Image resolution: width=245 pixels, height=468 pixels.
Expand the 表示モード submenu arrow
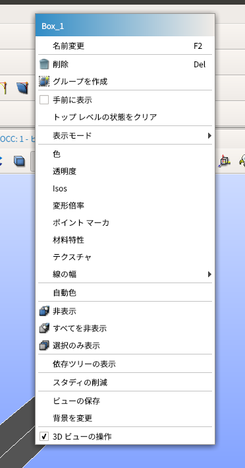coord(209,136)
